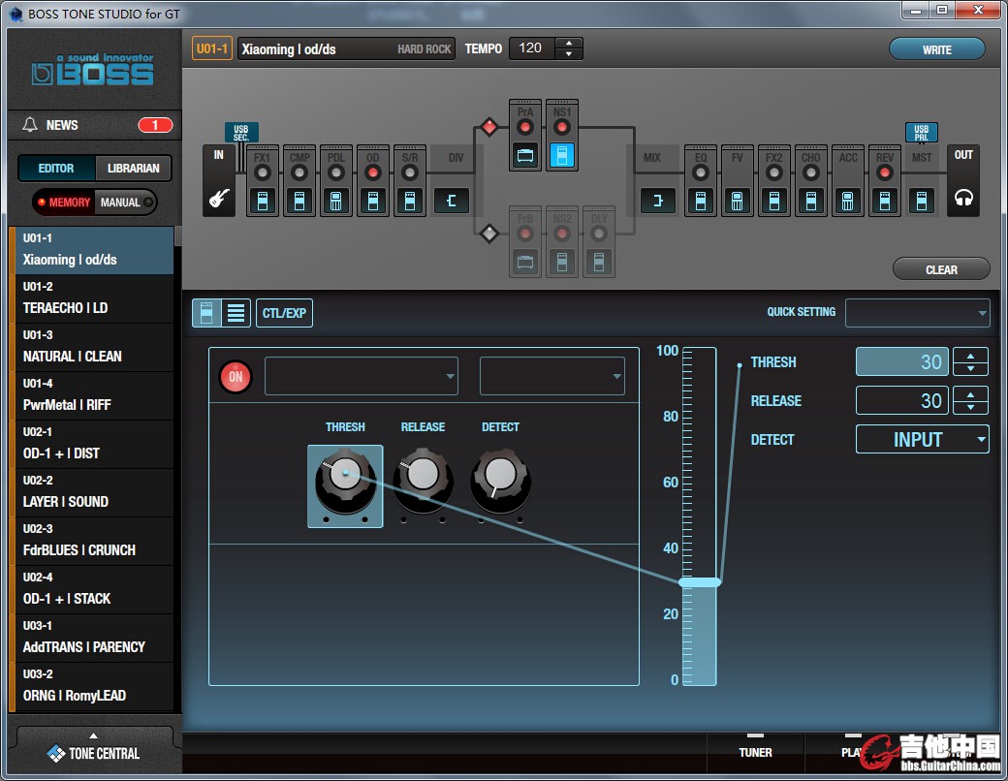Click the THRESH value field

[x=902, y=361]
